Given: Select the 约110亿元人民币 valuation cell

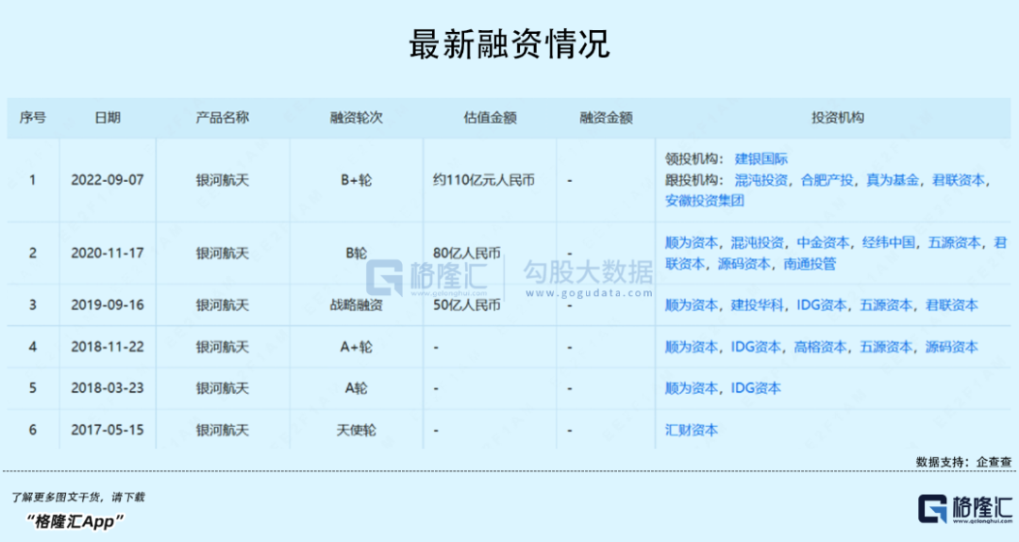Looking at the screenshot, I should coord(484,180).
